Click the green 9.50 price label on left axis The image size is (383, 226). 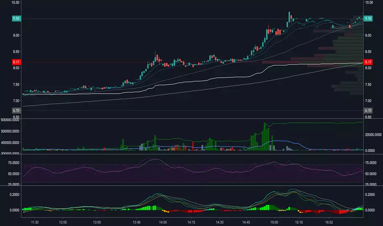coord(16,18)
